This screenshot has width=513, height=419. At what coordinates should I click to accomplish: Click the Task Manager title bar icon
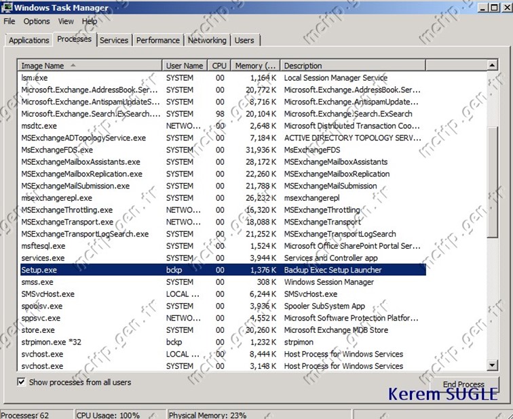7,7
